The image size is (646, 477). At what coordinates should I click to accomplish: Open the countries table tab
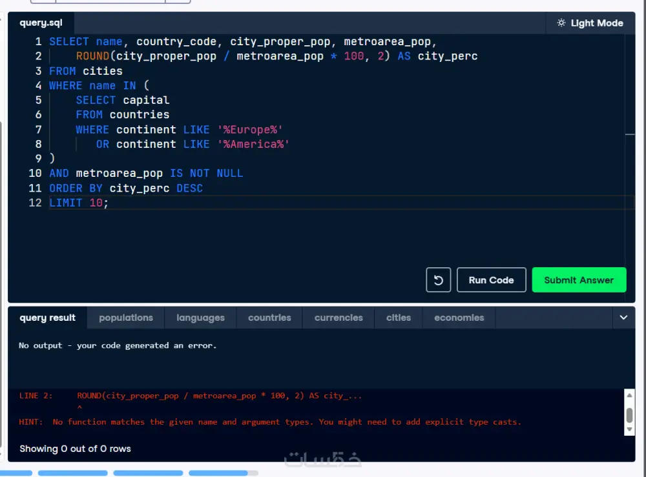pos(269,318)
